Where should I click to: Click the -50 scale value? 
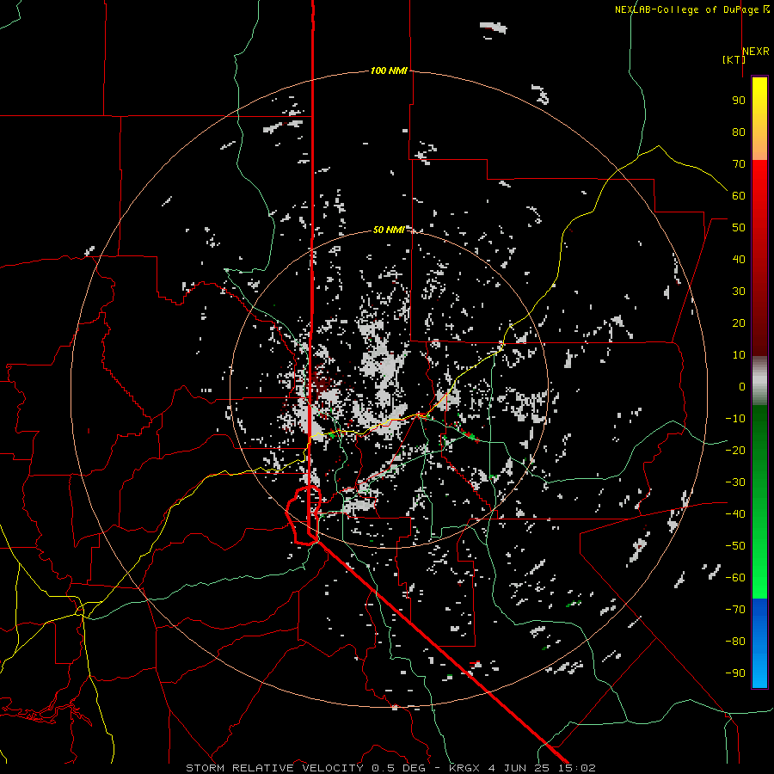point(735,545)
